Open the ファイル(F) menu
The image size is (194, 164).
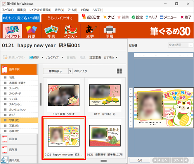coord(8,10)
